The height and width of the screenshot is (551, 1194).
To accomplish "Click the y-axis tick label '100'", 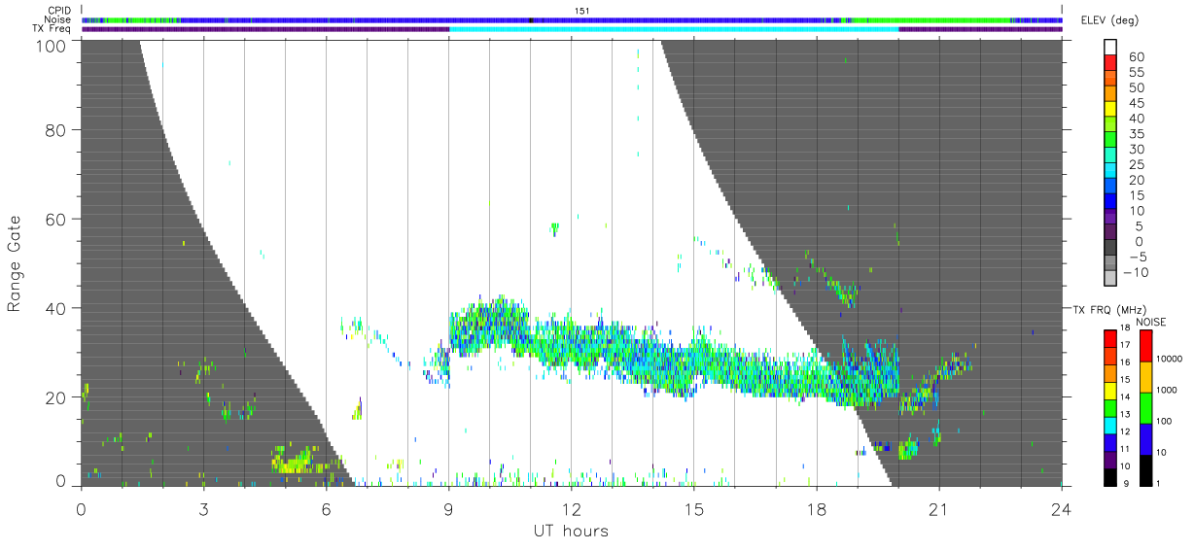I will [x=52, y=46].
